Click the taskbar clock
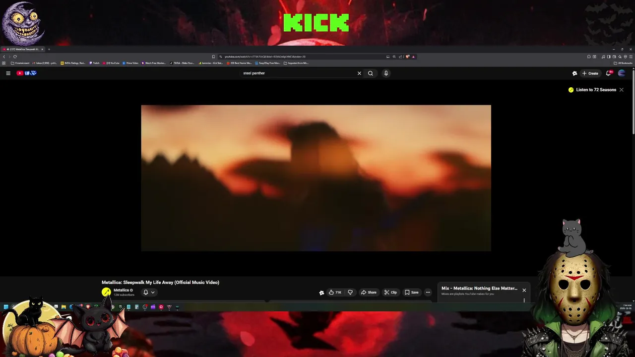Viewport: 635px width, 357px height. coord(626,306)
